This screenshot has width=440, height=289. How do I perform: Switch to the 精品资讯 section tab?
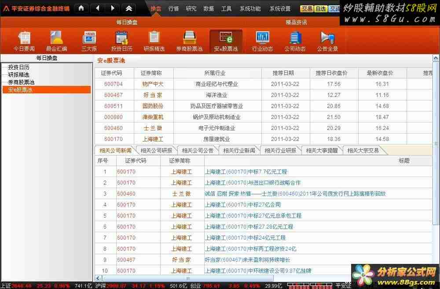pyautogui.click(x=296, y=22)
